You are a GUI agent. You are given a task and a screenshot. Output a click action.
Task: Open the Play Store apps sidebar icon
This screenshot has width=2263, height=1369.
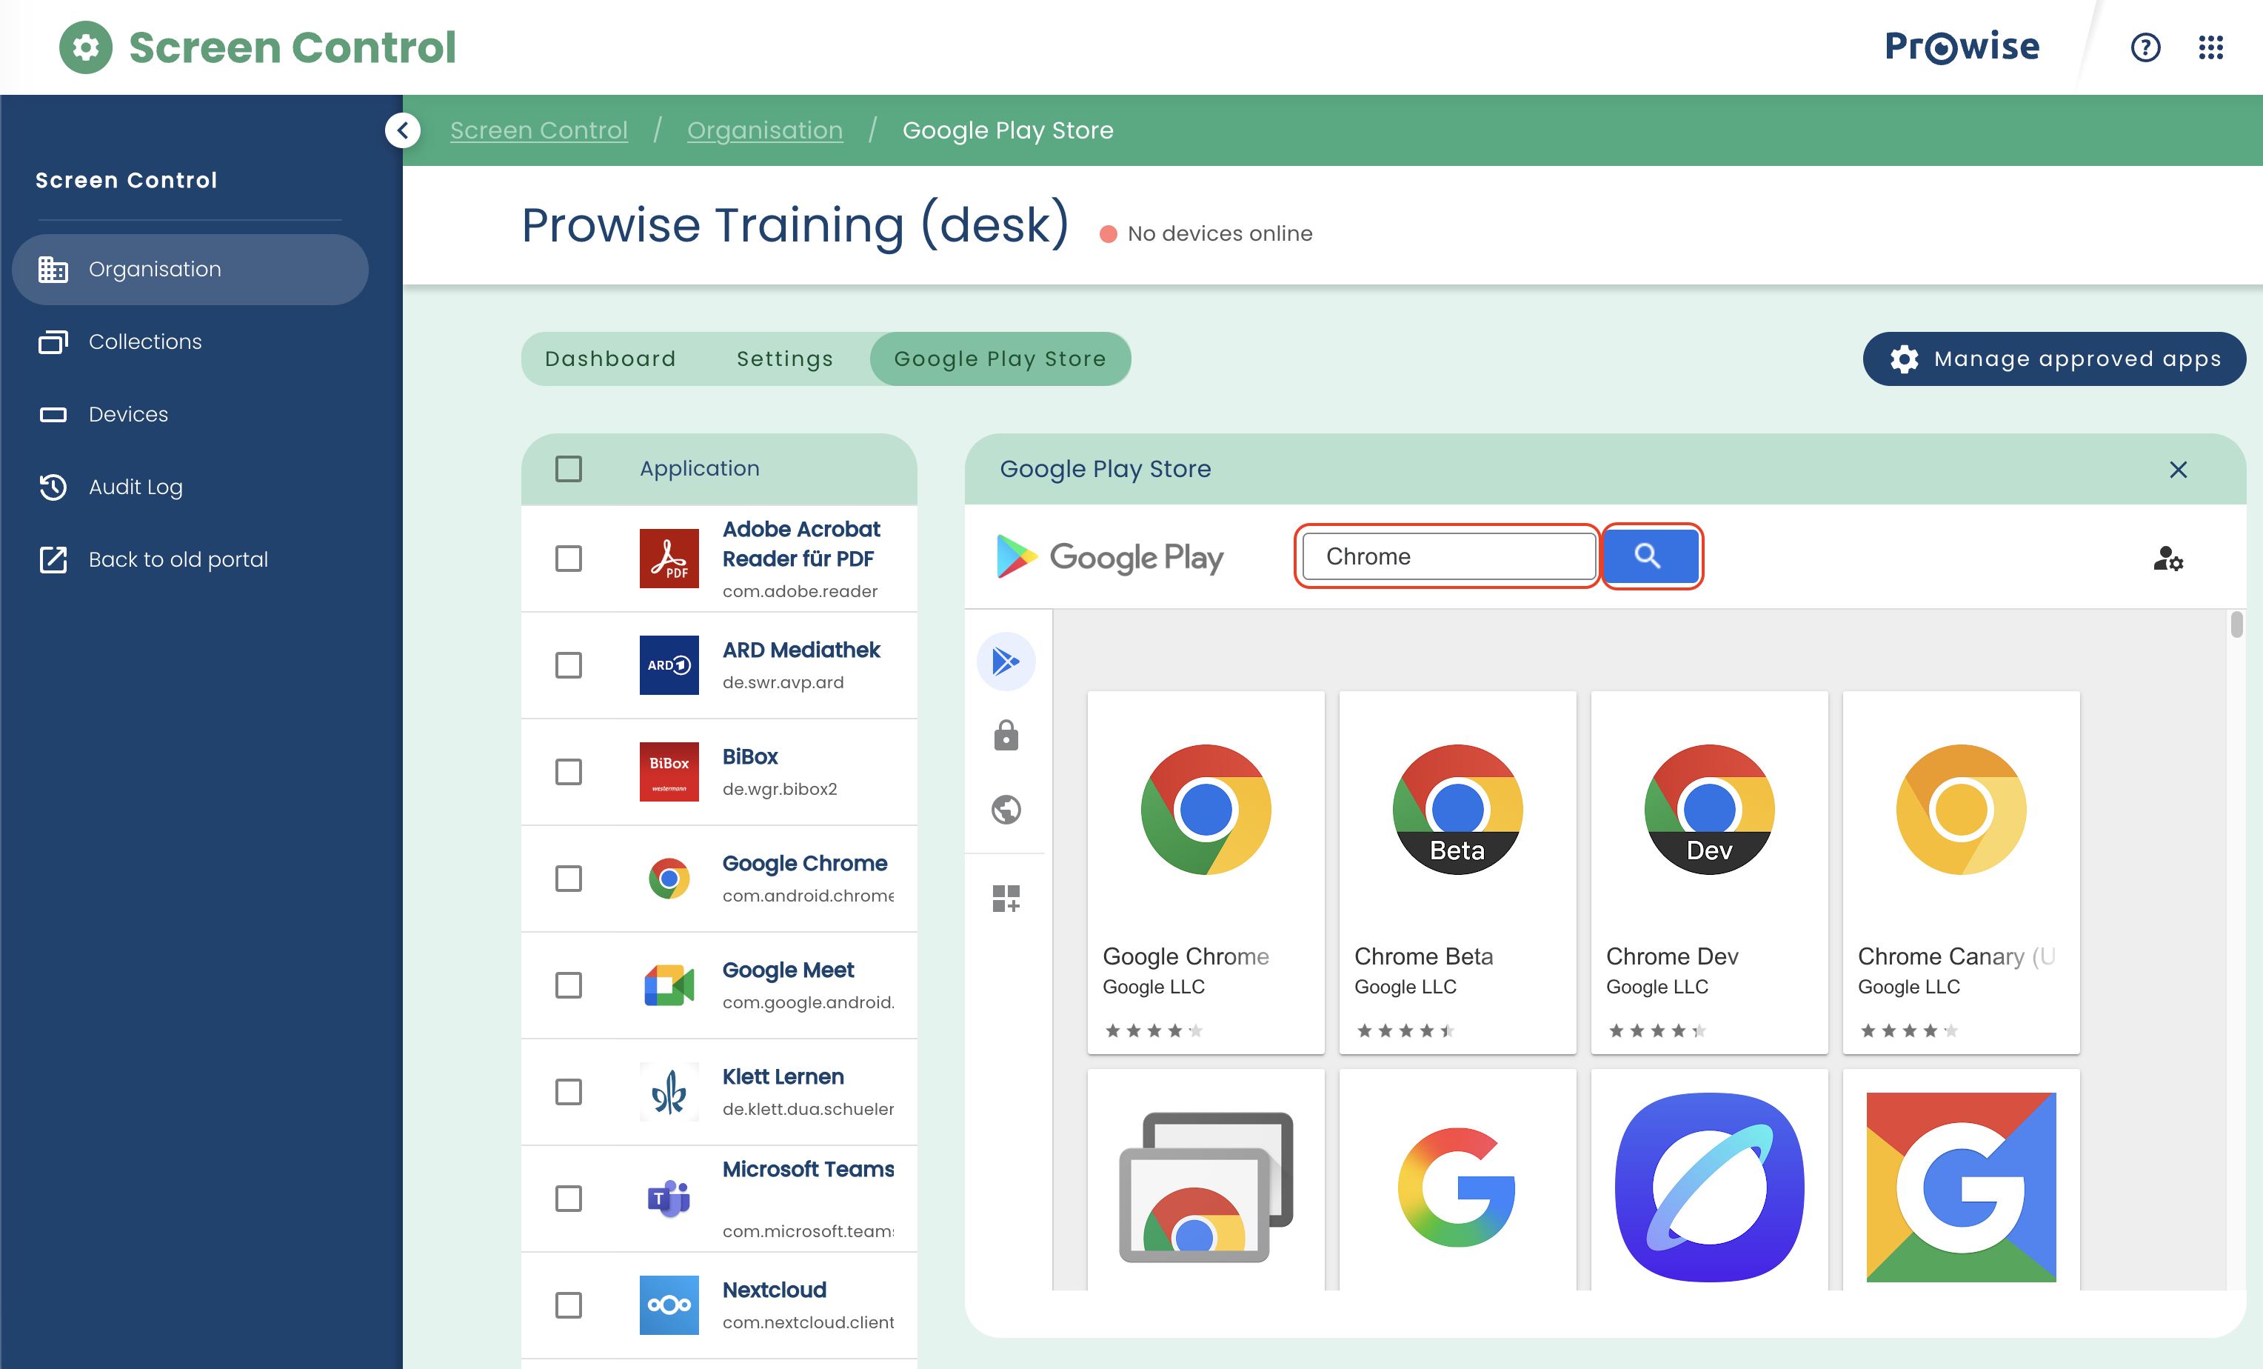(x=1006, y=662)
